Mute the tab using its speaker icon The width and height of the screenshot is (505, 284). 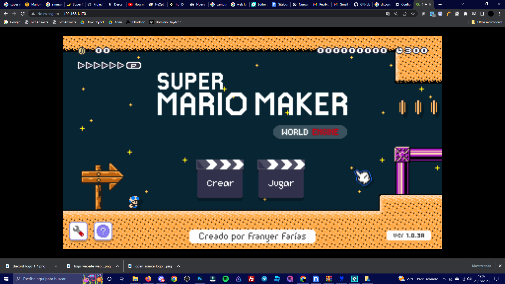point(426,4)
